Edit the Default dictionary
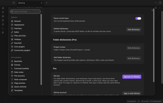 (133, 29)
